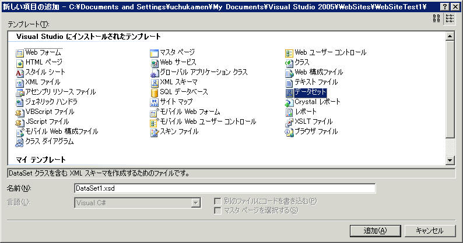Click the 追加(A) button
The height and width of the screenshot is (243, 463).
tap(376, 231)
